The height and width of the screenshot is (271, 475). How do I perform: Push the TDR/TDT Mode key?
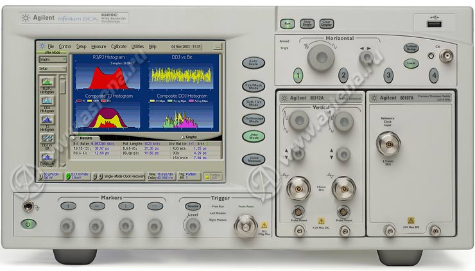point(254,103)
